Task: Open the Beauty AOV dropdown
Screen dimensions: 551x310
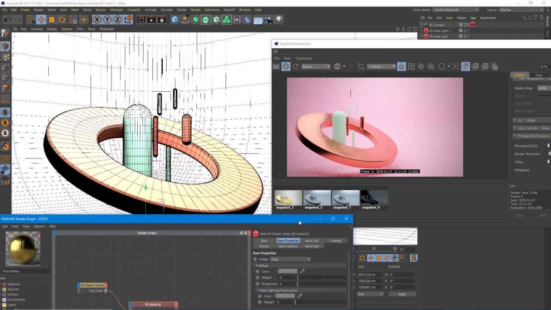Action: (x=316, y=66)
